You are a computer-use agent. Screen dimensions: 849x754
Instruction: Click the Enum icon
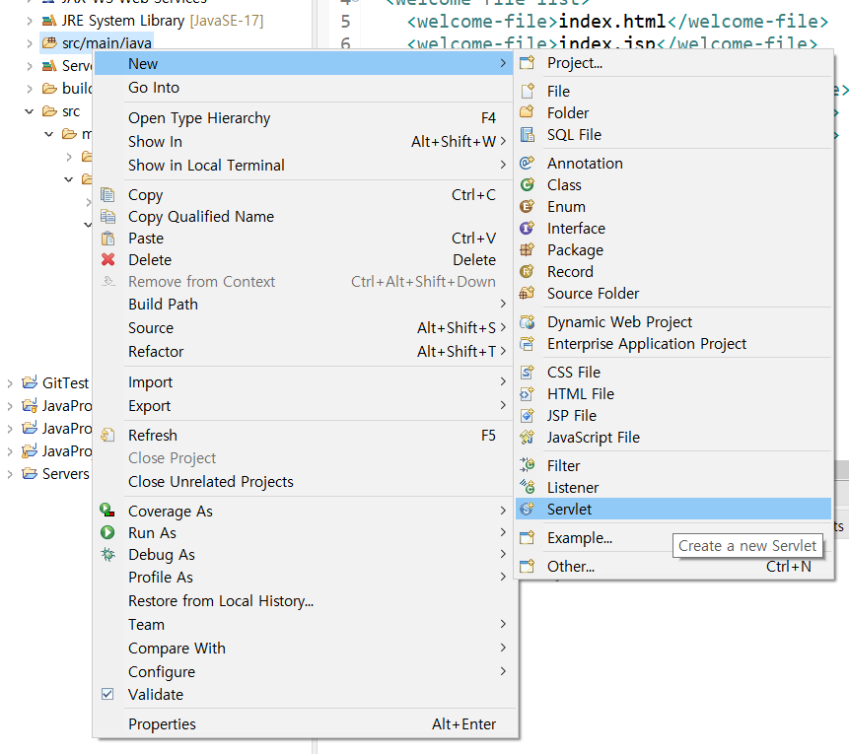528,206
